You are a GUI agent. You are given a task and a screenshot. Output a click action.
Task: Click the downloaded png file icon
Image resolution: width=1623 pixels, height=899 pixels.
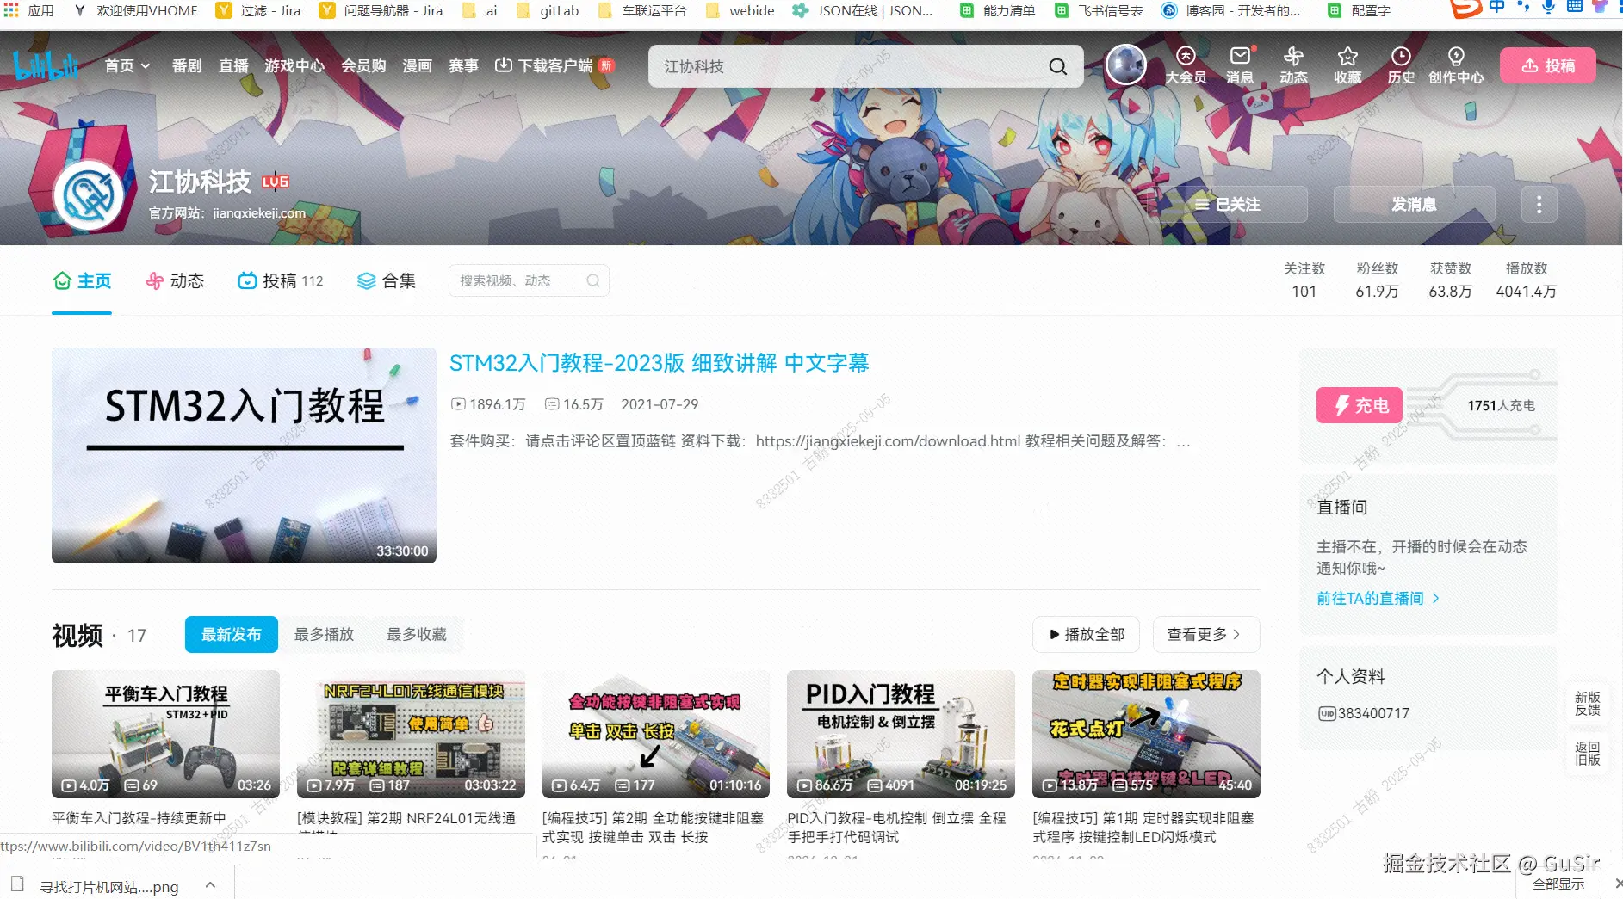pyautogui.click(x=17, y=884)
